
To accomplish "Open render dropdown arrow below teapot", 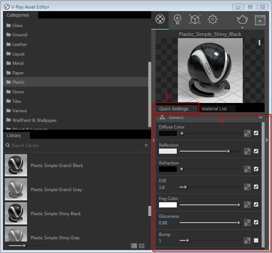I will pos(242,28).
